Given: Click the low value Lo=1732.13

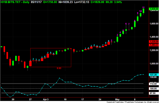Looking at the screenshot, I should pyautogui.click(x=82, y=2).
